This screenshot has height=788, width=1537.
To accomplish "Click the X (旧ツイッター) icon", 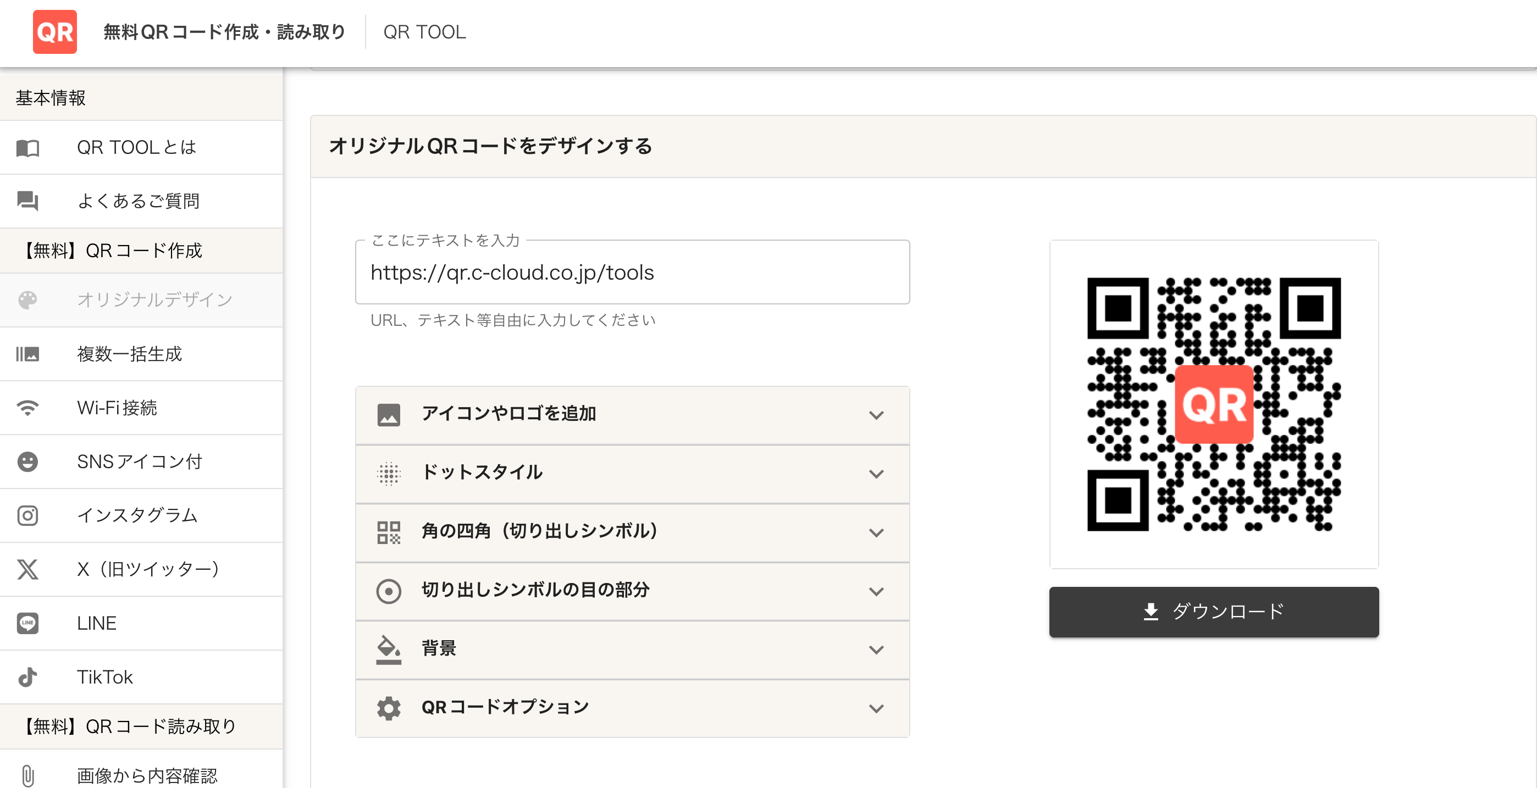I will click(27, 569).
